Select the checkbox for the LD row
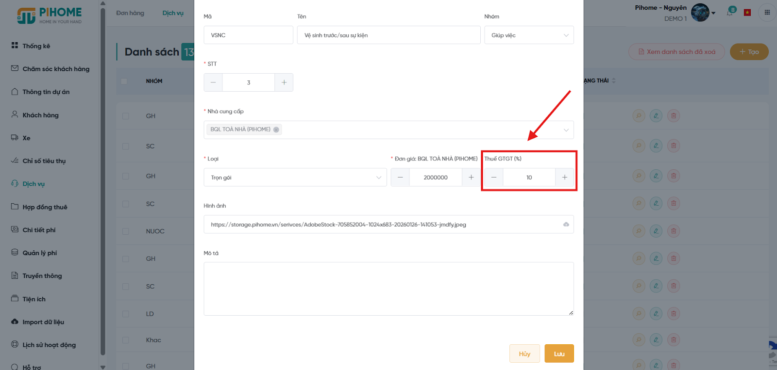Screen dimensions: 777x370 pyautogui.click(x=126, y=314)
